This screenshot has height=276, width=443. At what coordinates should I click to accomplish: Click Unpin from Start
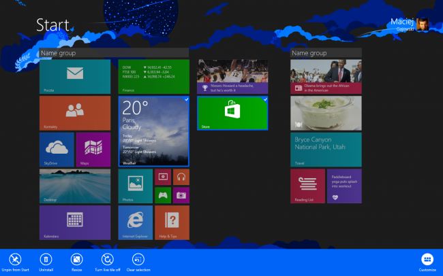15,262
